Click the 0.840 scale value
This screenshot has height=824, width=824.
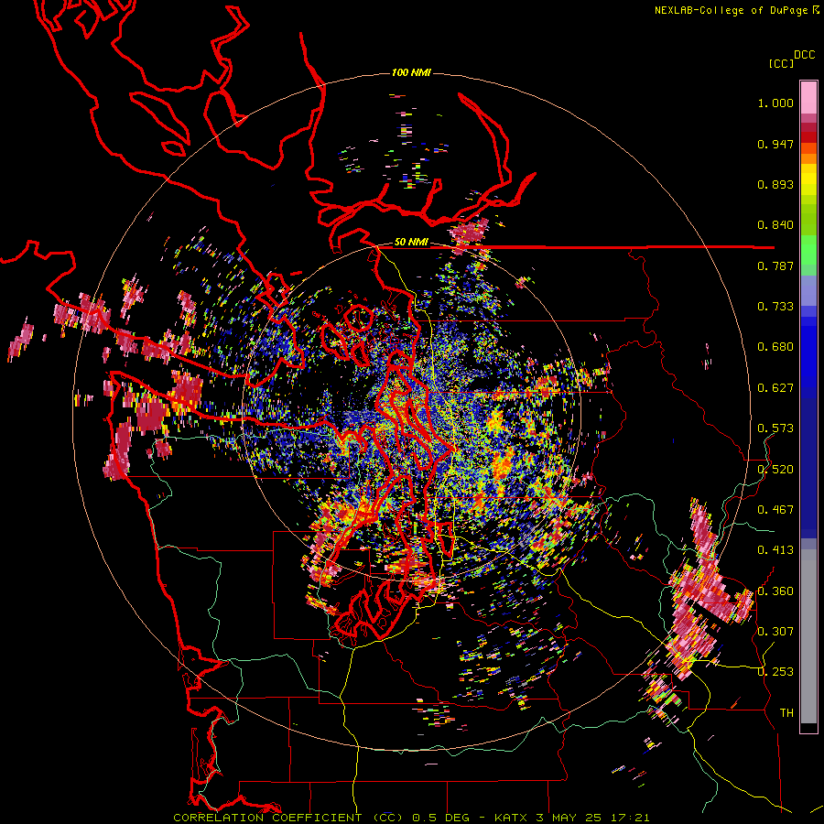775,225
